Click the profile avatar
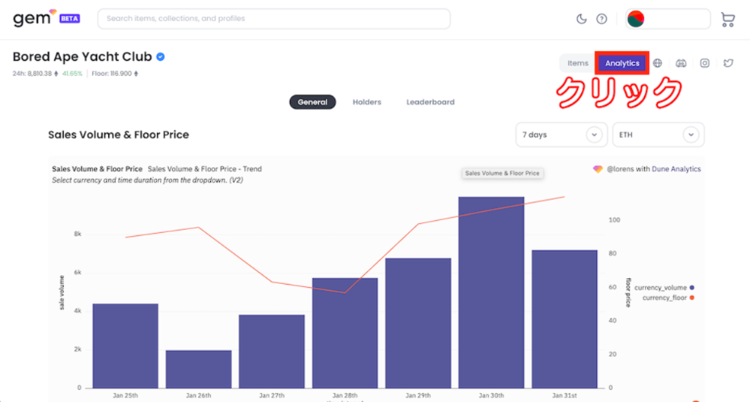Screen dimensions: 750x402 point(636,19)
